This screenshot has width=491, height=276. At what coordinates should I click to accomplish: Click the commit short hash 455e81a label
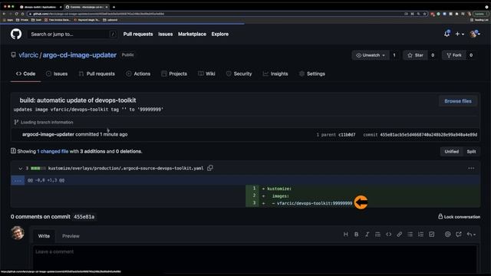(x=84, y=216)
